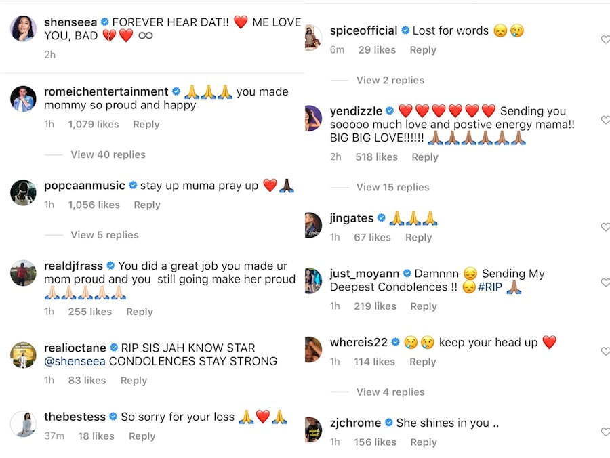Open romeichentertainment's avatar image
This screenshot has height=458, width=610.
click(23, 99)
